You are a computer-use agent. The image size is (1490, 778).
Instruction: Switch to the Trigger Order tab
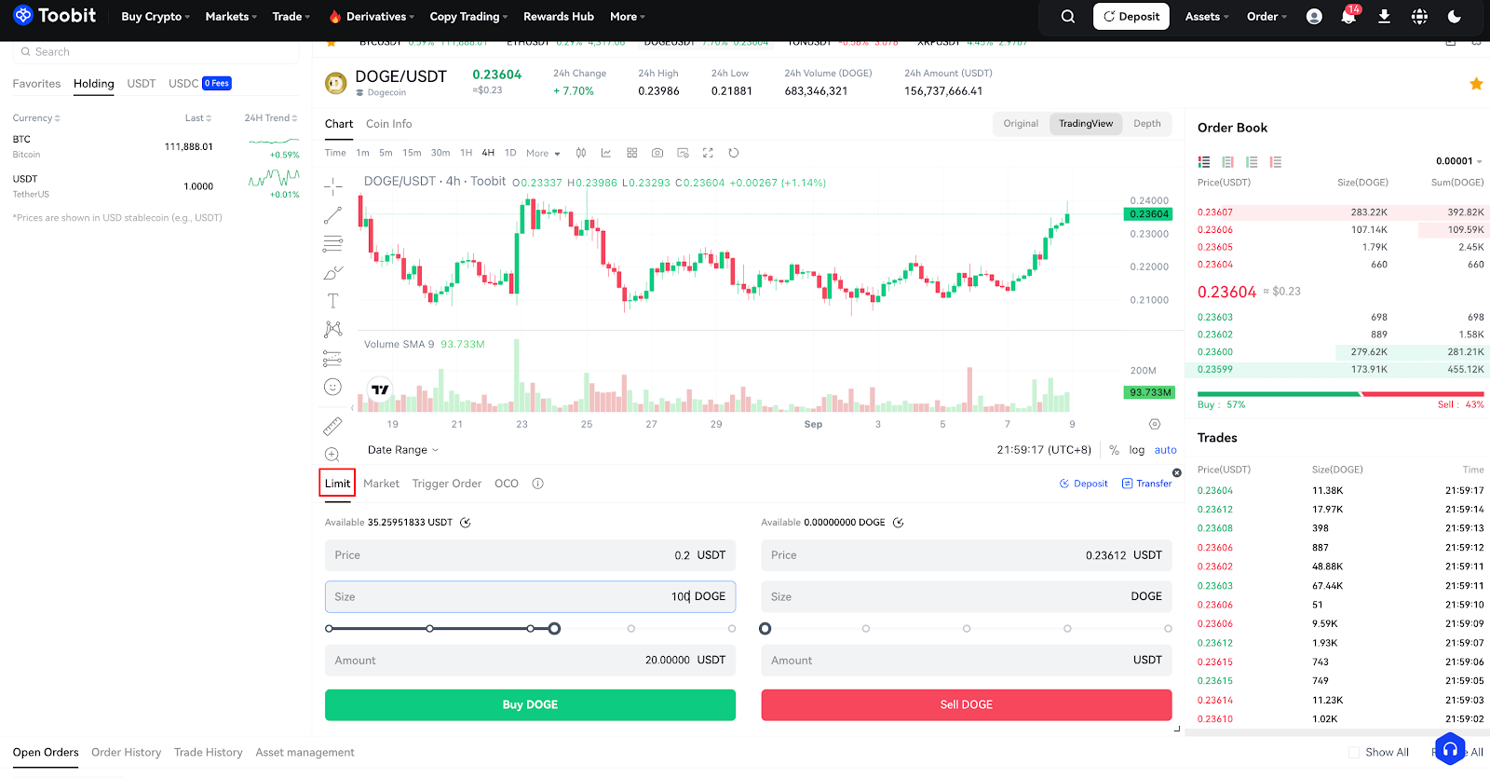click(x=447, y=484)
